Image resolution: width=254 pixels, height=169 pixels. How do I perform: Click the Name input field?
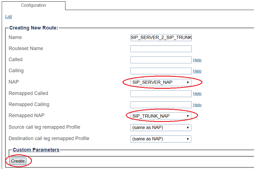(161, 37)
